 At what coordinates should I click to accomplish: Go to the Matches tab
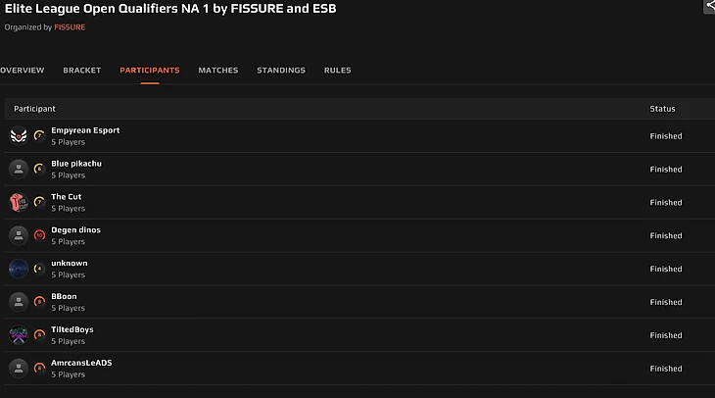(218, 71)
